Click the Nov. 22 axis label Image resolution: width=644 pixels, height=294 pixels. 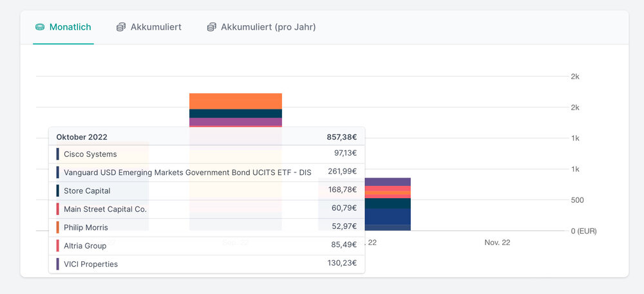pyautogui.click(x=497, y=243)
